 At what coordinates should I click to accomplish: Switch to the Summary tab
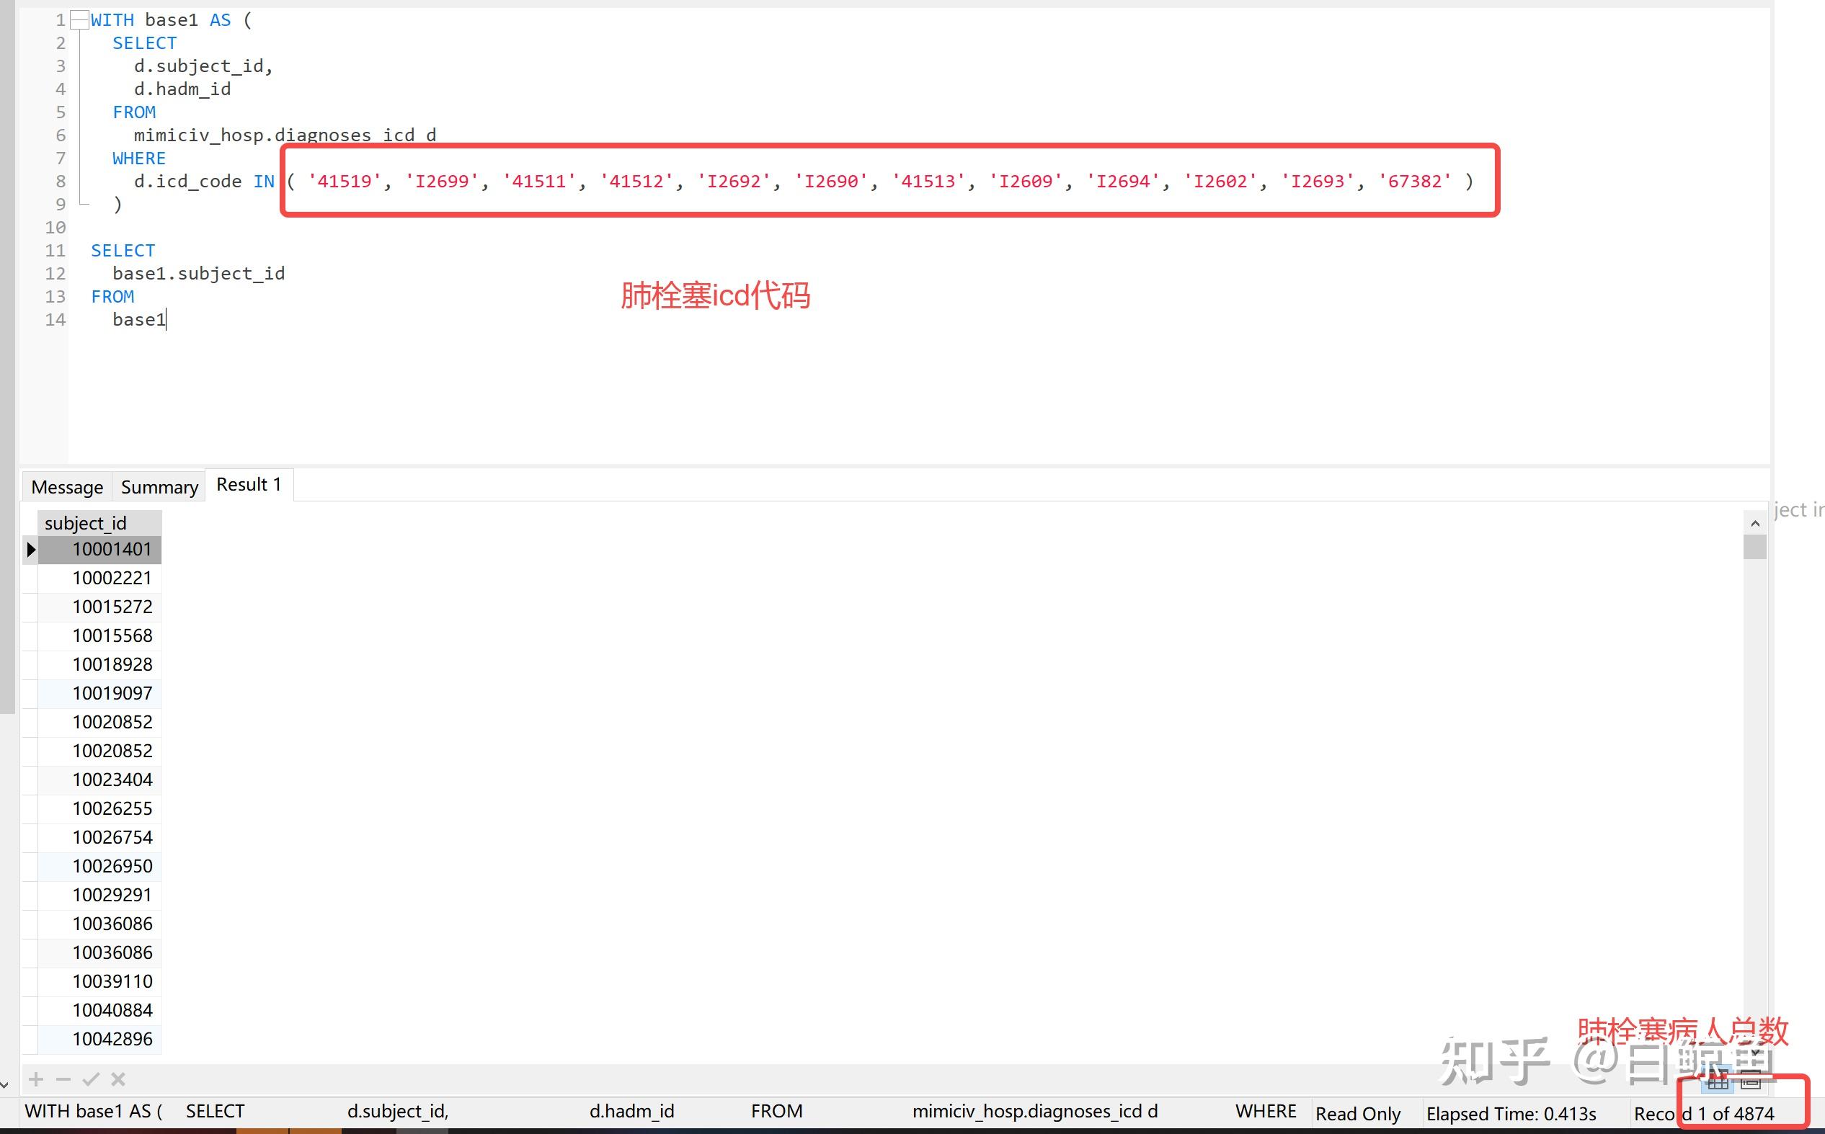click(159, 486)
